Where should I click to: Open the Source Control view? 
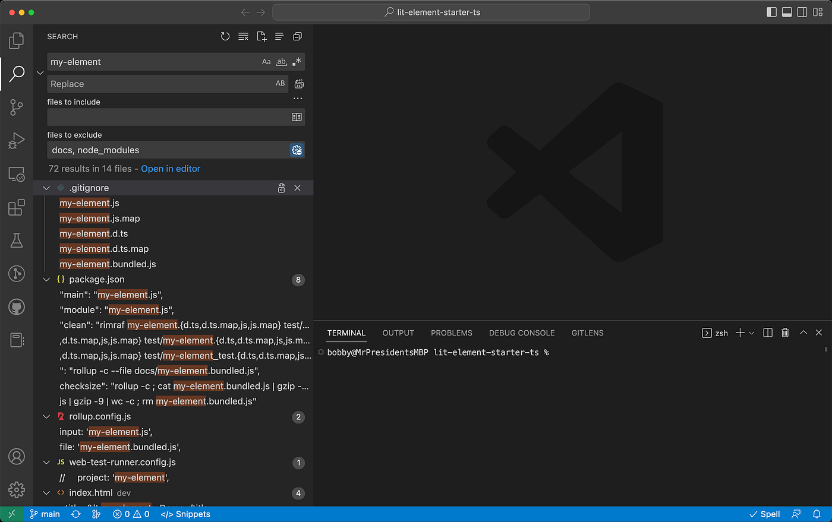tap(16, 107)
